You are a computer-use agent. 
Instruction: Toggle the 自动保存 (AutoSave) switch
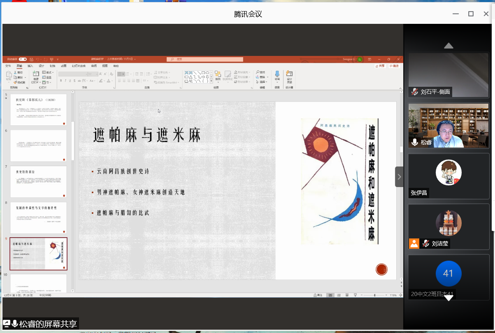22,59
